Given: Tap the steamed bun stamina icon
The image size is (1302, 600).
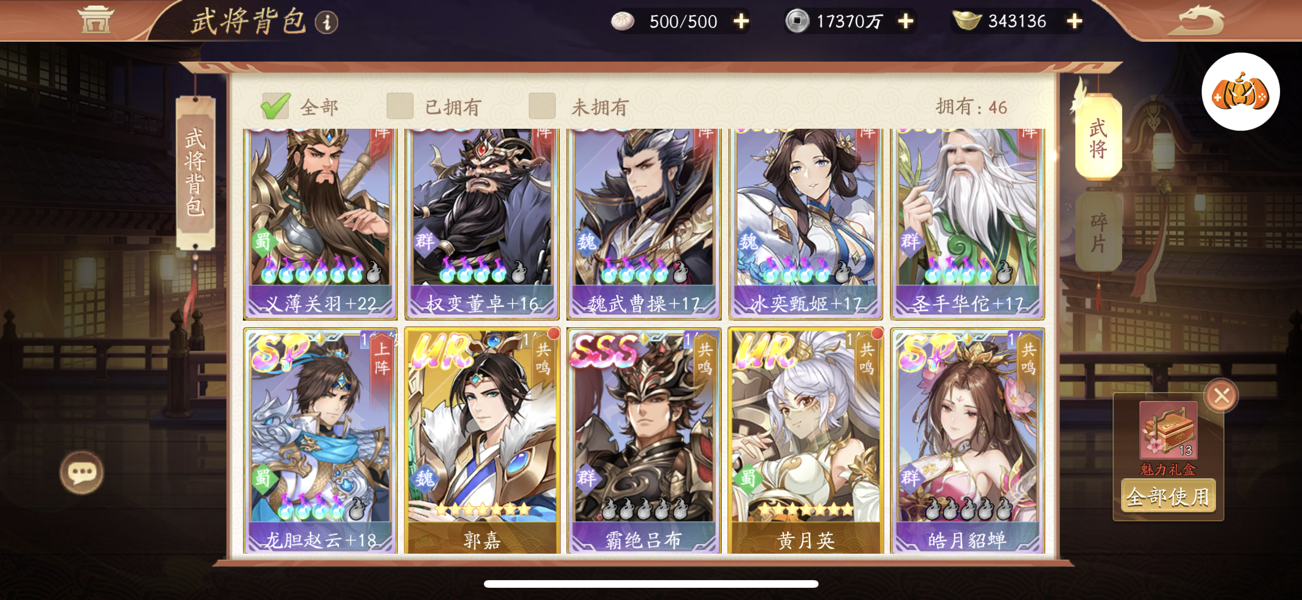Looking at the screenshot, I should 622,21.
